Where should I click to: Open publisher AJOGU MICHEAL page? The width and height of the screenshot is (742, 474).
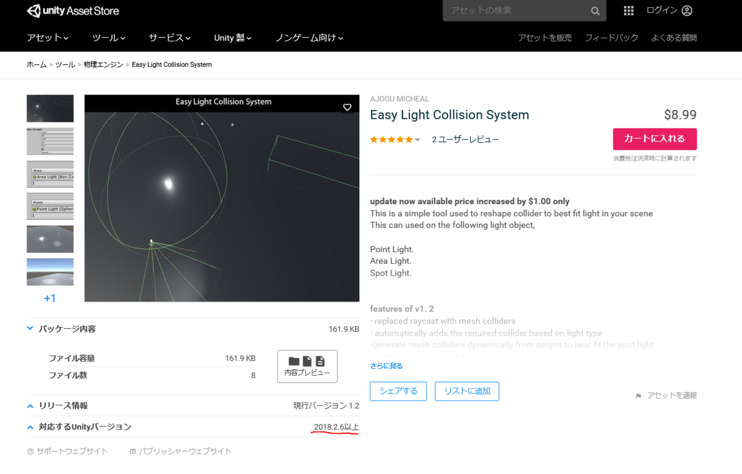399,99
